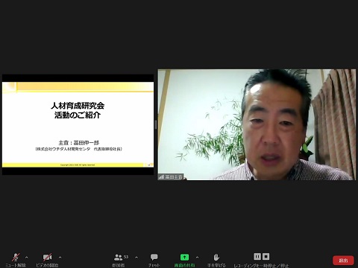This screenshot has width=358, height=268.
Task: Unmute the microphone icon
Action: (16, 257)
